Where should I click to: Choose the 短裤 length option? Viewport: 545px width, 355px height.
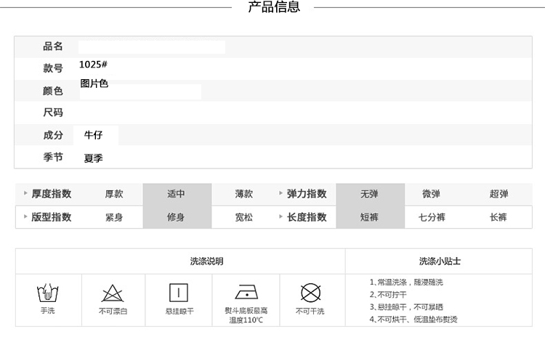(369, 217)
